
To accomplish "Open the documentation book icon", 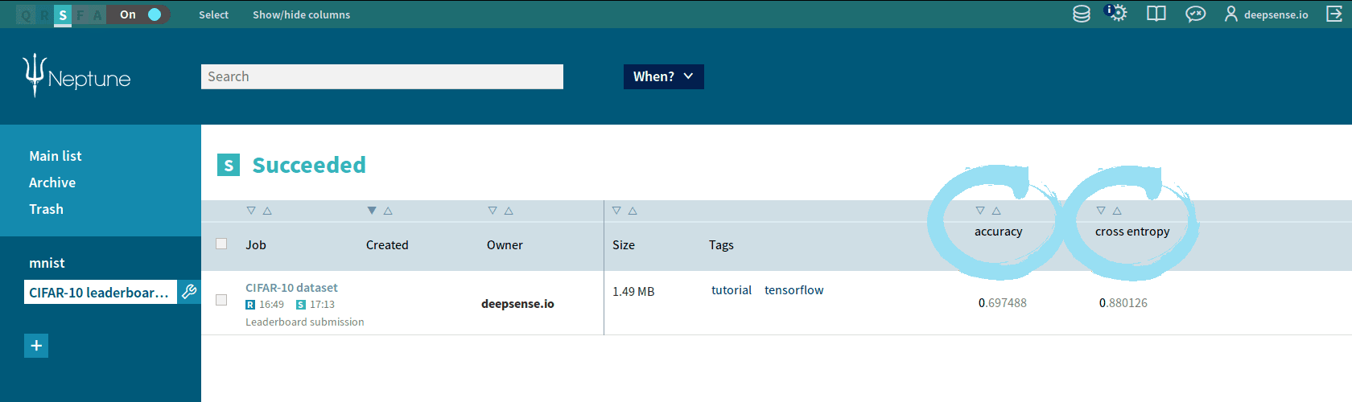I will (1156, 14).
